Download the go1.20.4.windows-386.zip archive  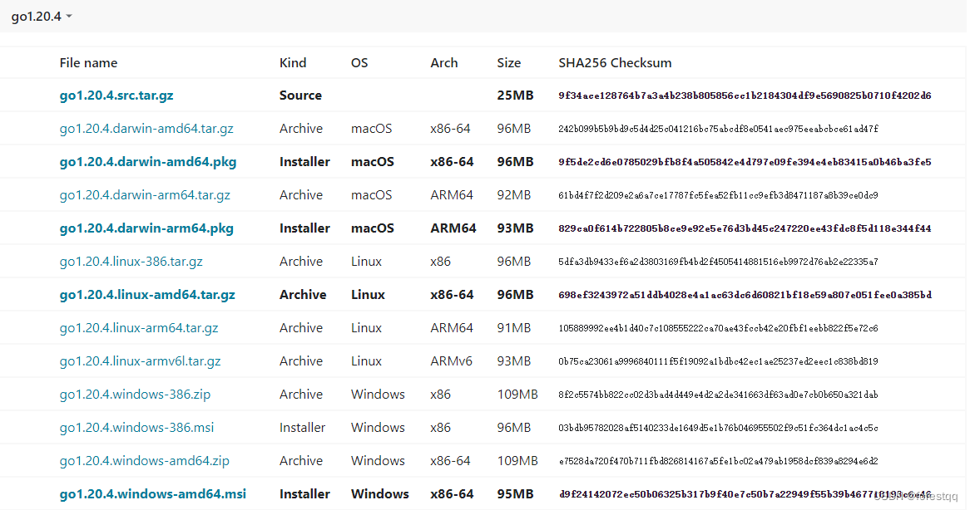tap(135, 394)
